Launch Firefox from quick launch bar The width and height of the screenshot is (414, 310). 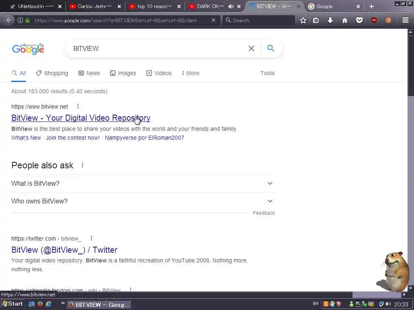pos(40,304)
